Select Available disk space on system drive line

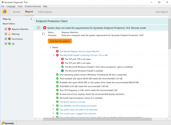pos(99,83)
